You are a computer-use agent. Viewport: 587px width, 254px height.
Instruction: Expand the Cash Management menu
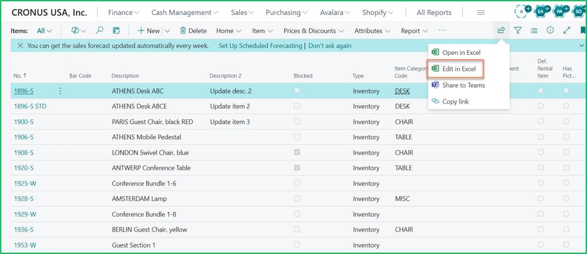[185, 12]
